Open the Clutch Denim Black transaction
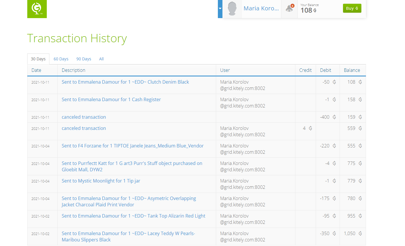The height and width of the screenshot is (246, 405). [x=125, y=82]
